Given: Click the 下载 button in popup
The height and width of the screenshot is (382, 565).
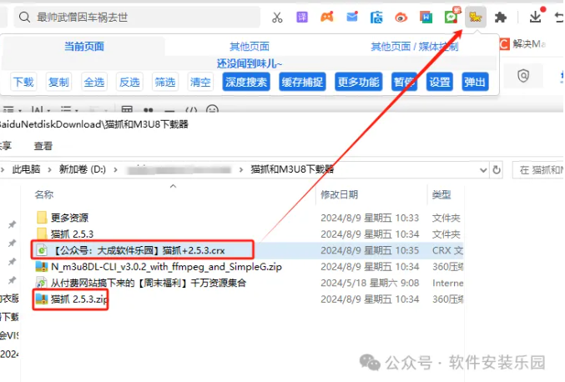Looking at the screenshot, I should [x=23, y=82].
